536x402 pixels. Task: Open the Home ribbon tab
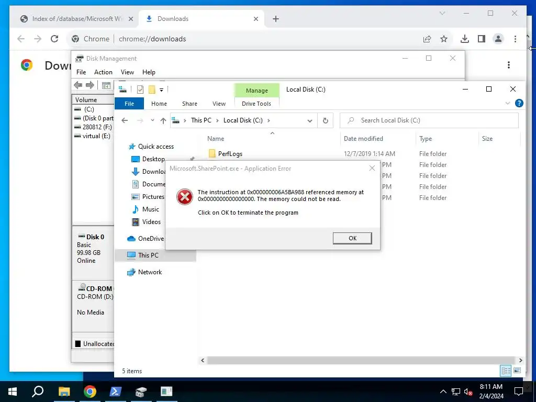[x=159, y=104]
